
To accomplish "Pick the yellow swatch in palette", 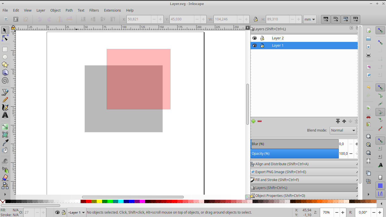I will pyautogui.click(x=99, y=201).
